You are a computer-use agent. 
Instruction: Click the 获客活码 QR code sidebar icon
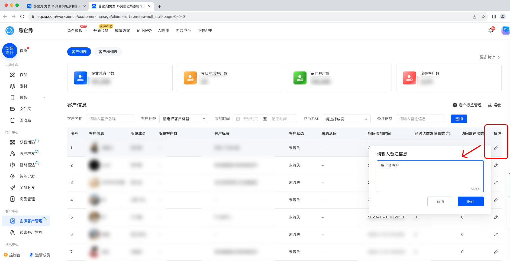pos(12,142)
